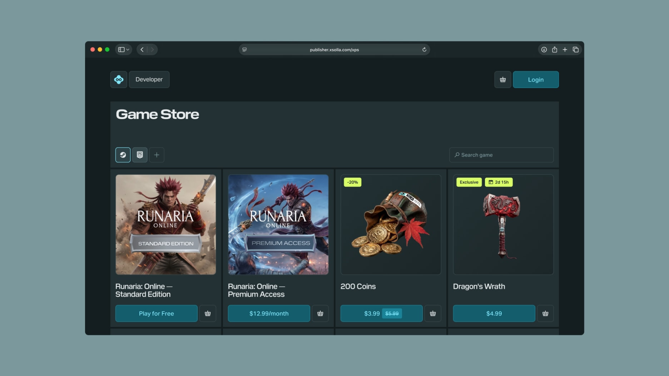669x376 pixels.
Task: Click the 200 Coins title
Action: [x=358, y=287]
